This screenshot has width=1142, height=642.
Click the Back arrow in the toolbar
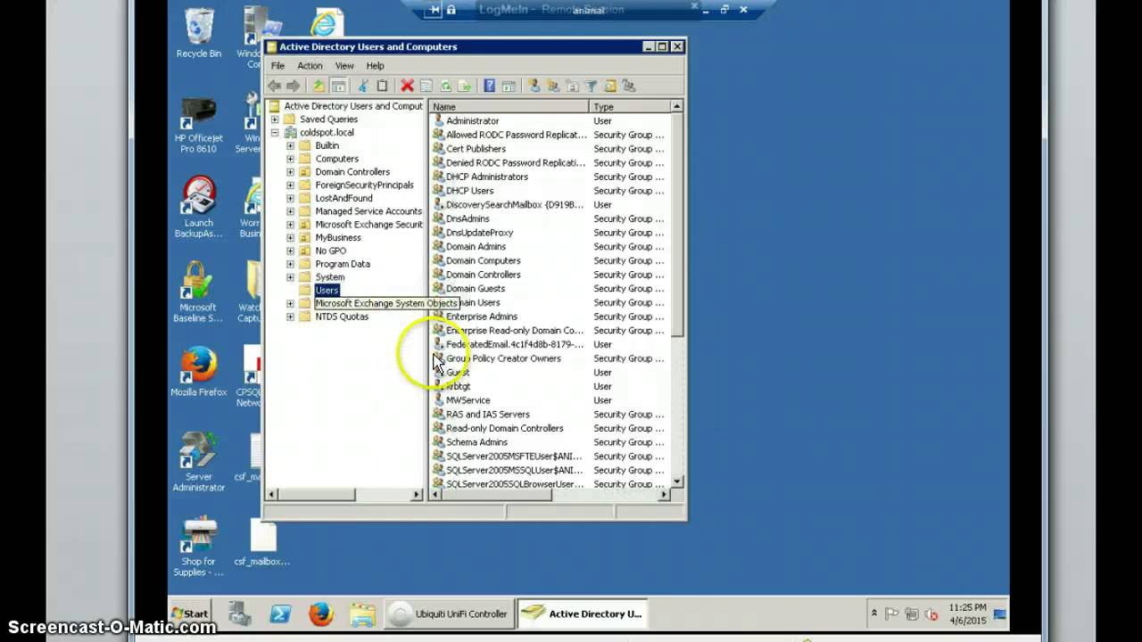275,86
